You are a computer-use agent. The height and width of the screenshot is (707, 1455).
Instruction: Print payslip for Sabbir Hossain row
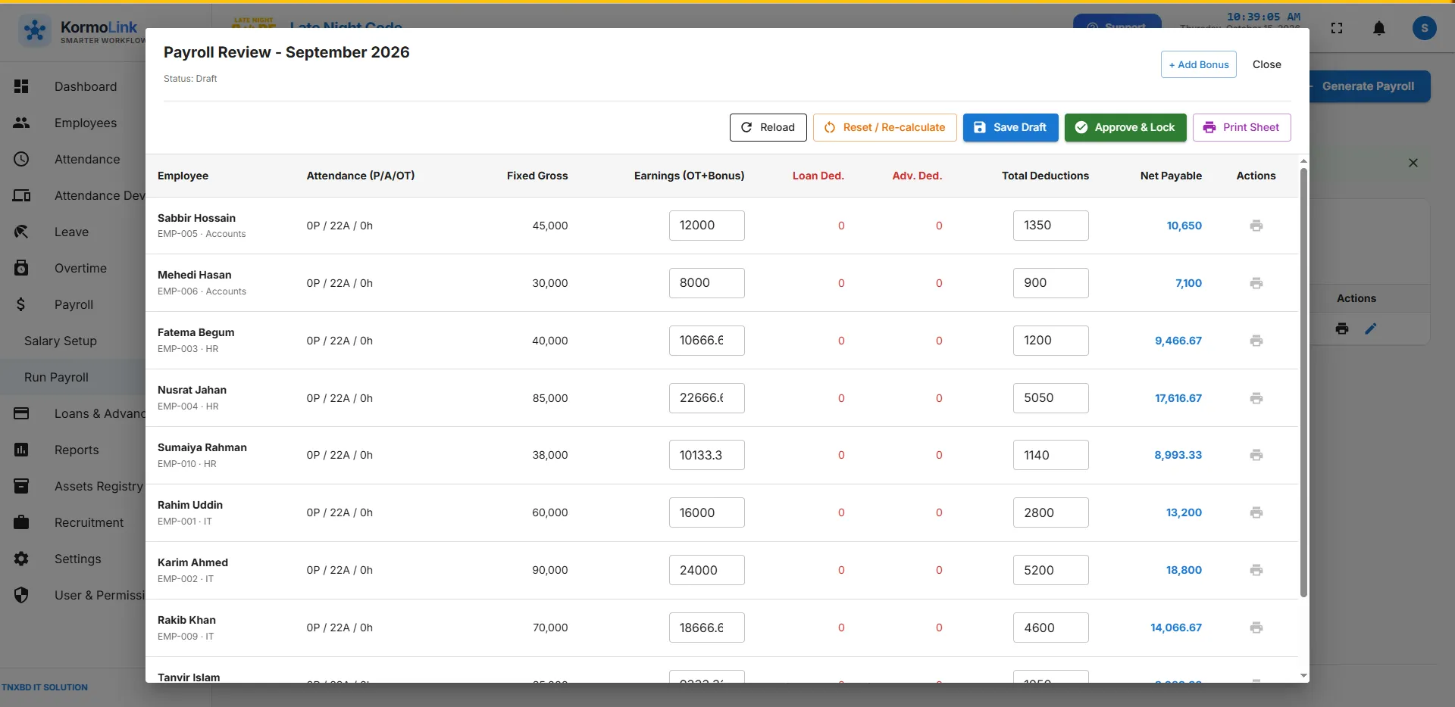1256,226
